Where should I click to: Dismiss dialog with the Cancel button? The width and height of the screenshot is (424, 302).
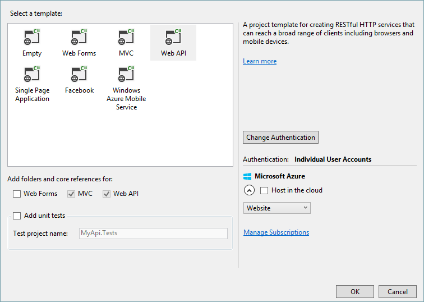point(398,292)
